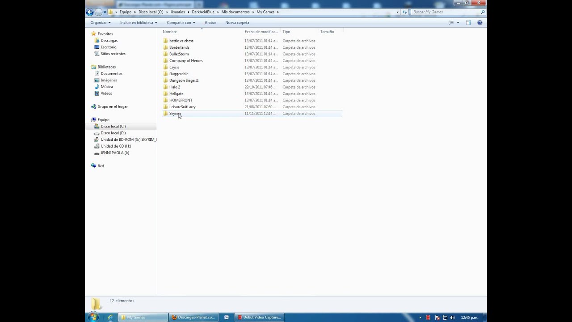572x322 pixels.
Task: Click the Skyrim folder name
Action: click(x=175, y=114)
